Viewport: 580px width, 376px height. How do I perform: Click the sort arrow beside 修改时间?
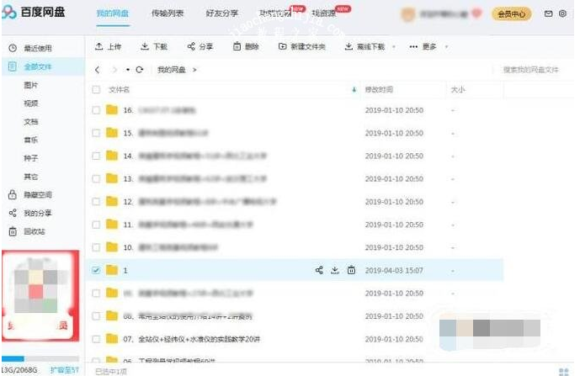click(x=354, y=89)
